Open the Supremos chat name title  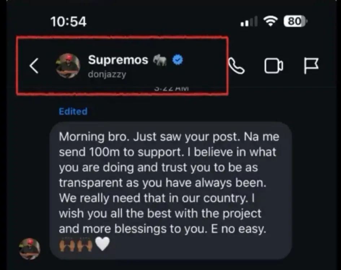[x=118, y=60]
